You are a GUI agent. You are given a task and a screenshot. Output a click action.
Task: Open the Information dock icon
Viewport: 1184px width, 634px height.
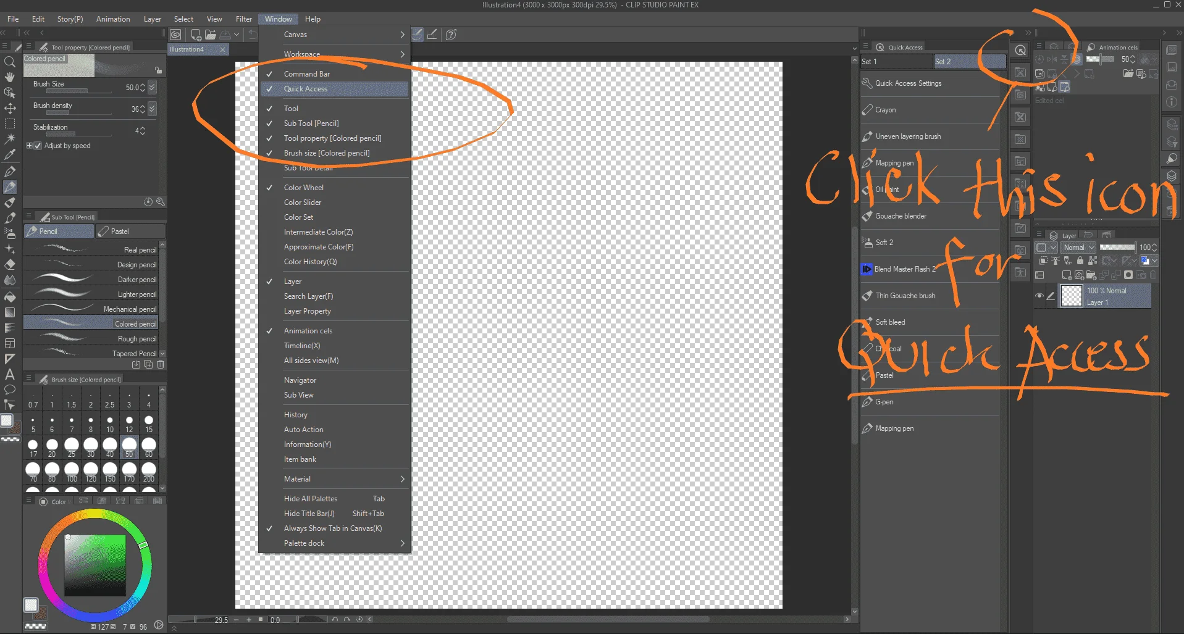tap(1172, 102)
